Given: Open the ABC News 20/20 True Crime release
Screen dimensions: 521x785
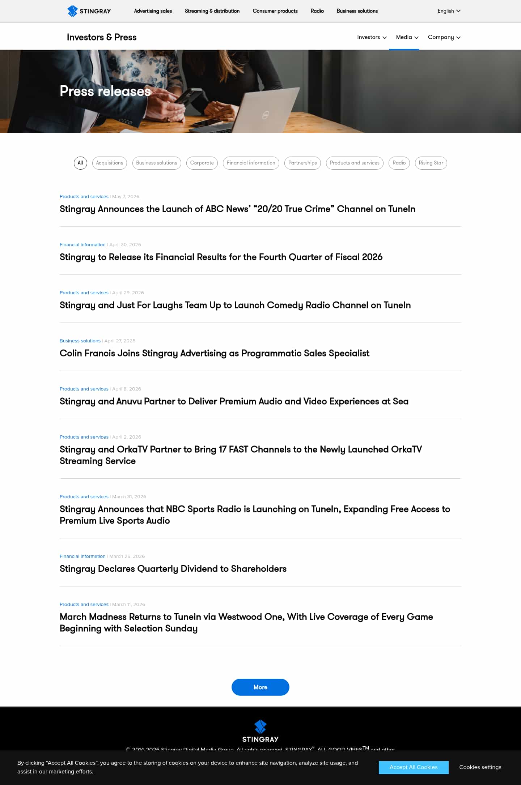Looking at the screenshot, I should point(237,209).
